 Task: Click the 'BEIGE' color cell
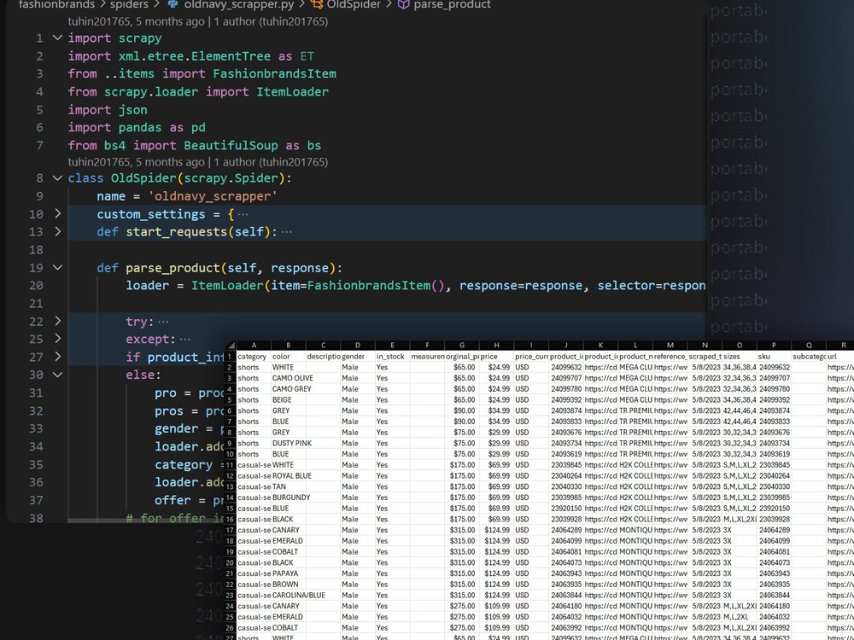[288, 400]
